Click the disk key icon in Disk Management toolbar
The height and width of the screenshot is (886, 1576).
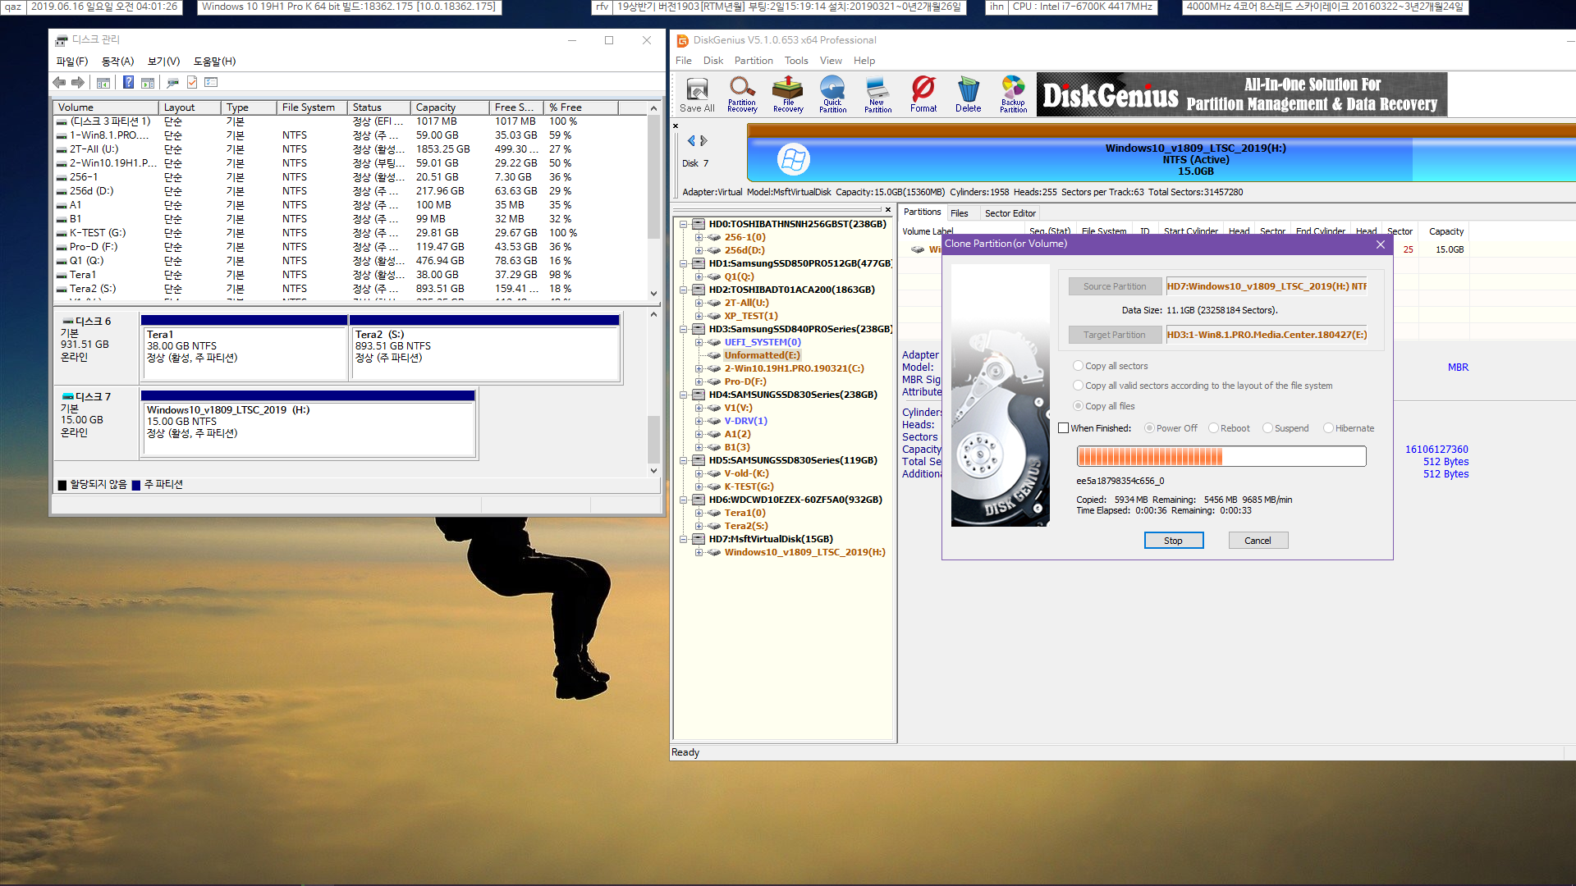pyautogui.click(x=172, y=82)
